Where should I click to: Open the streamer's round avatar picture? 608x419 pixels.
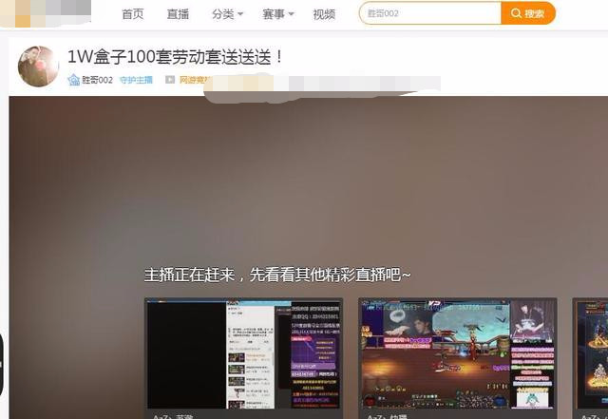click(x=38, y=66)
